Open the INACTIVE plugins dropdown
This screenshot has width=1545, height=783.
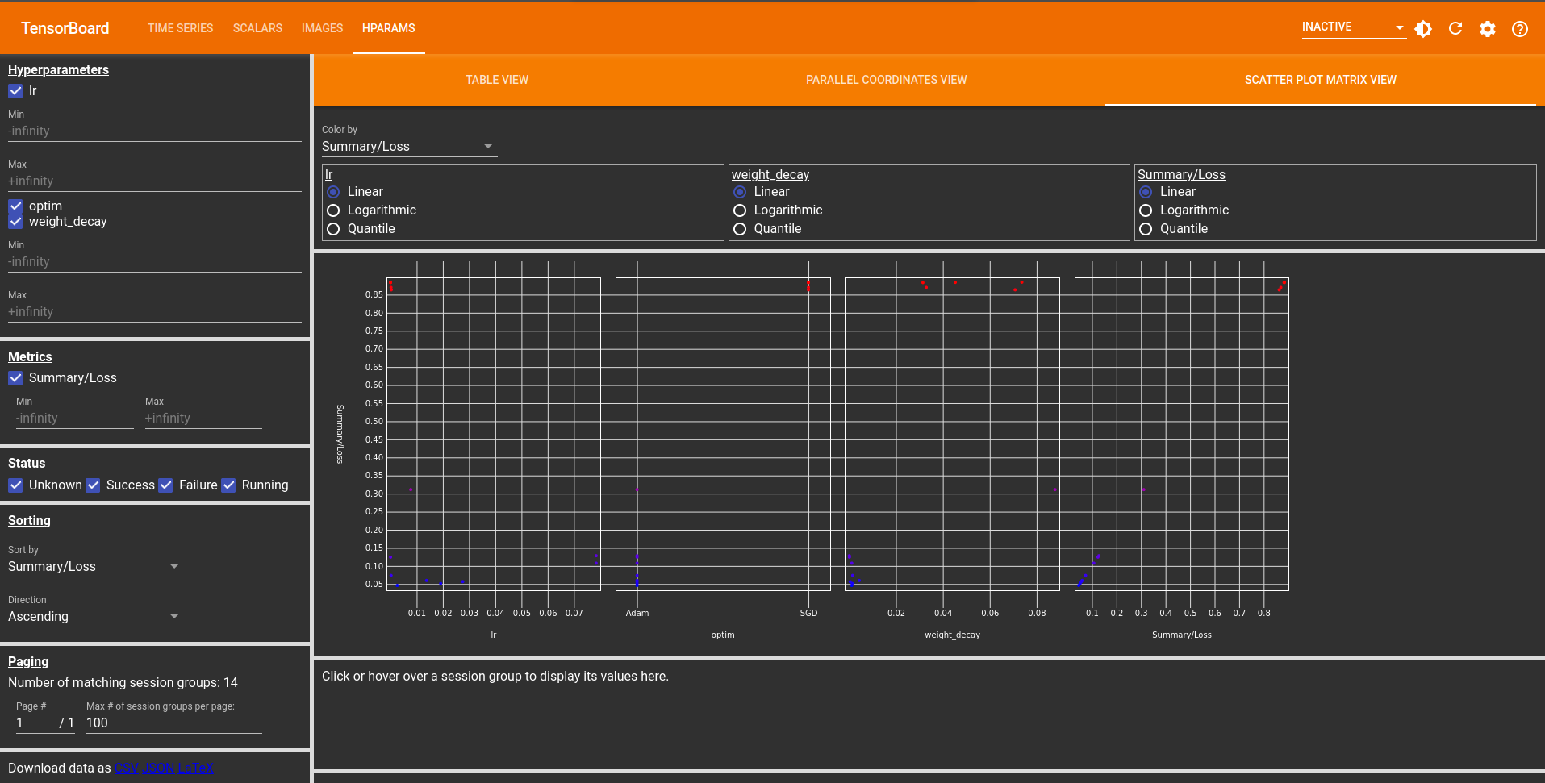click(1353, 27)
